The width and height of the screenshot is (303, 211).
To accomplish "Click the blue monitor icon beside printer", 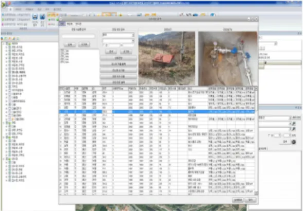I will pyautogui.click(x=42, y=17).
